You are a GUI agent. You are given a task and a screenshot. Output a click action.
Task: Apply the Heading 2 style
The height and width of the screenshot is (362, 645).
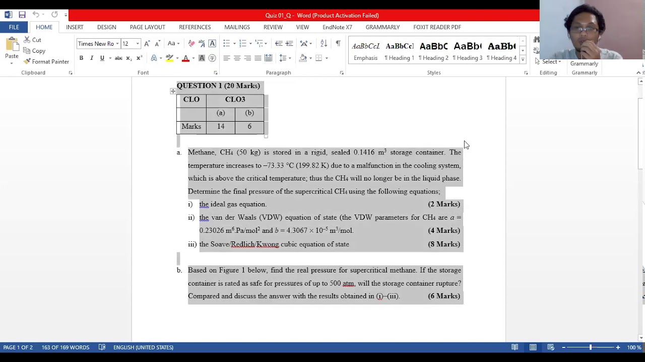pyautogui.click(x=433, y=51)
